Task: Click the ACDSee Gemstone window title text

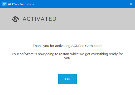Action: (x=21, y=4)
